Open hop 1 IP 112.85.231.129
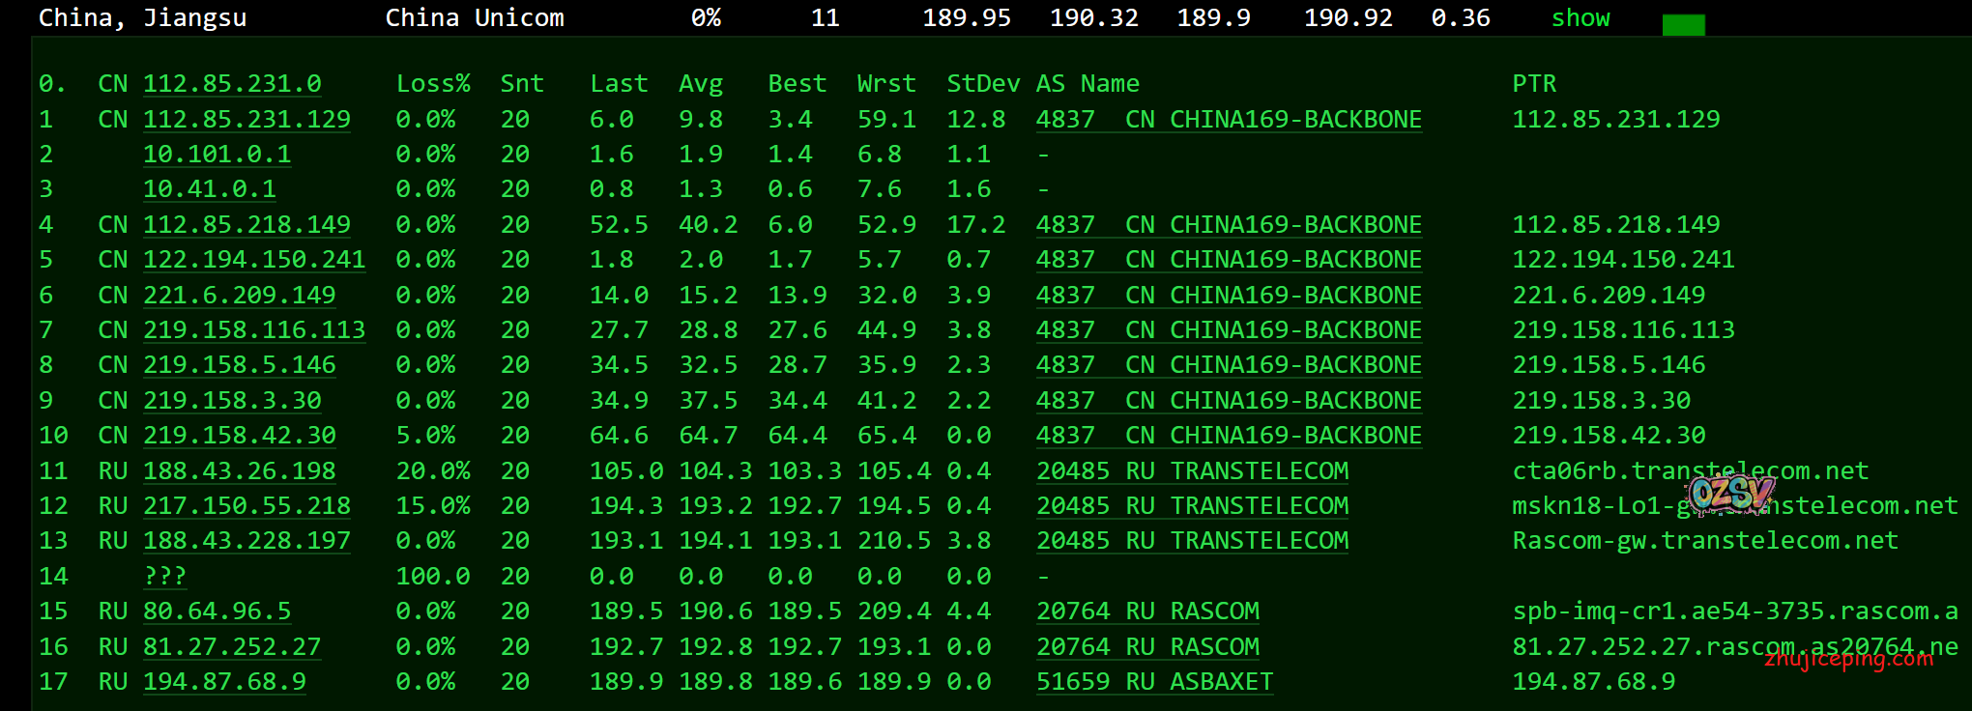The height and width of the screenshot is (711, 1972). click(246, 120)
